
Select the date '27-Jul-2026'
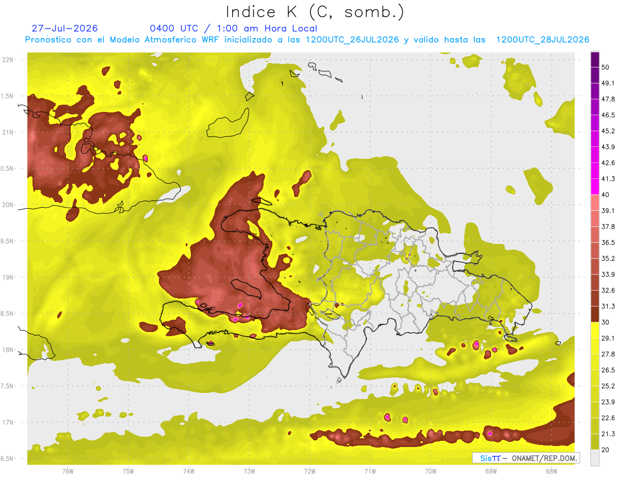tap(64, 28)
